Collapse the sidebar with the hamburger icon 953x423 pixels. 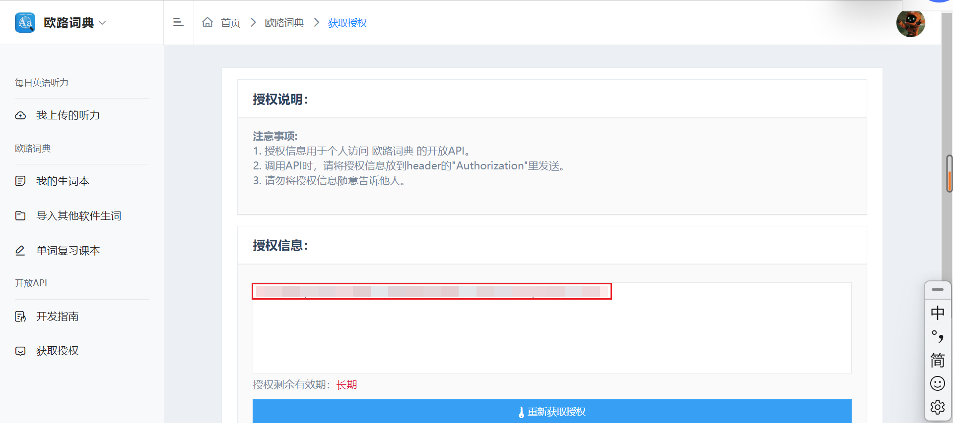(178, 22)
